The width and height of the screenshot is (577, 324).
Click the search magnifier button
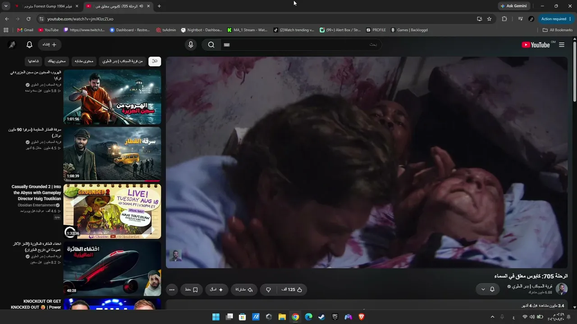point(211,45)
